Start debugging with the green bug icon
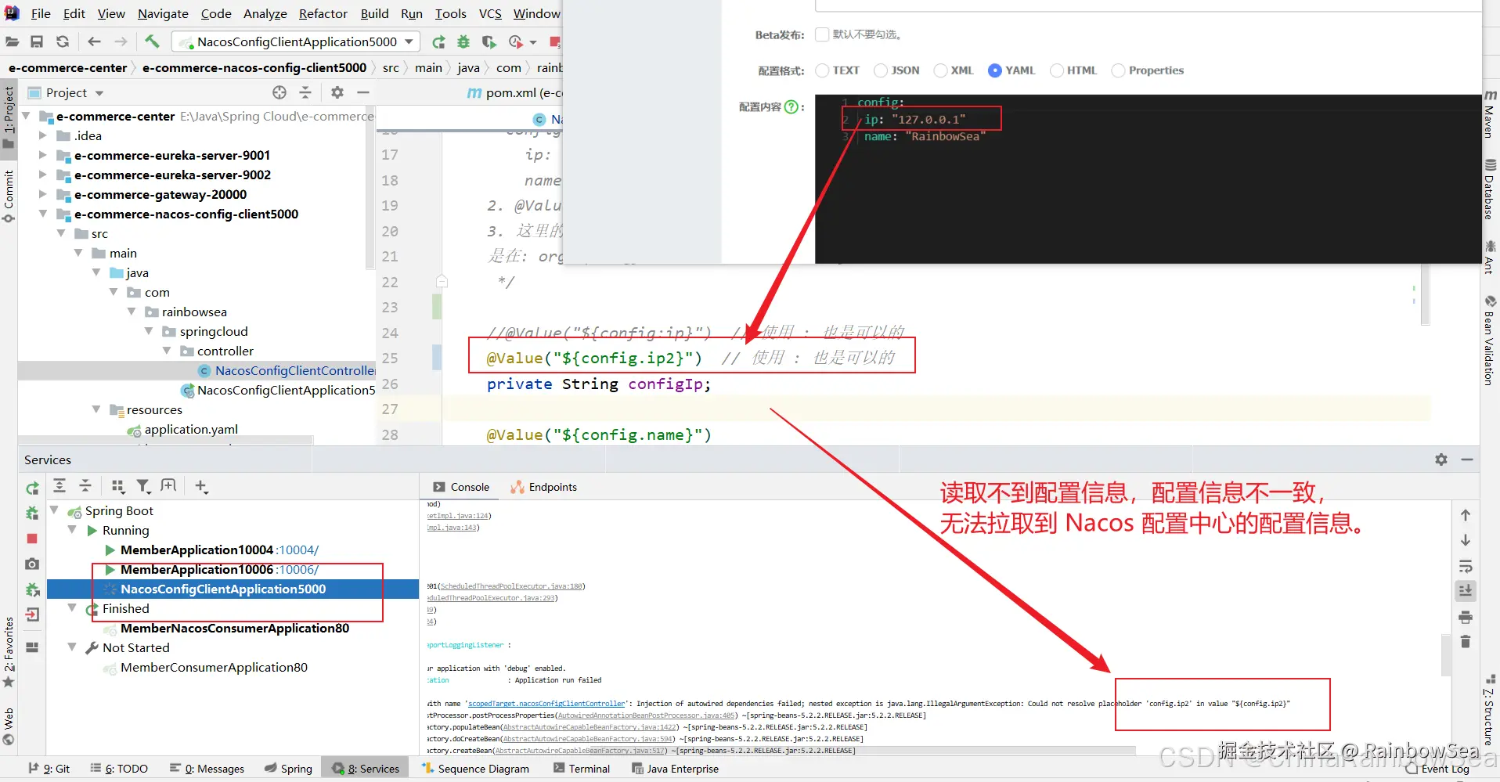The height and width of the screenshot is (782, 1500). pos(463,41)
